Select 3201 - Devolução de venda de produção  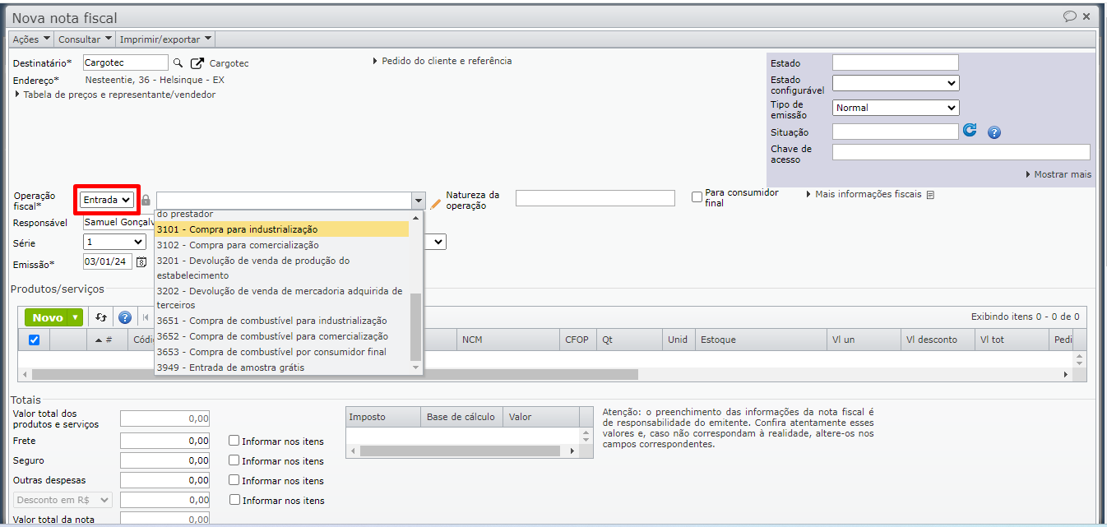282,268
